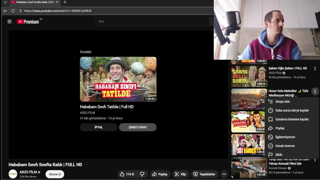Choose Paylaş in the context menu
Screen dimensions: 320x180
click(x=292, y=128)
